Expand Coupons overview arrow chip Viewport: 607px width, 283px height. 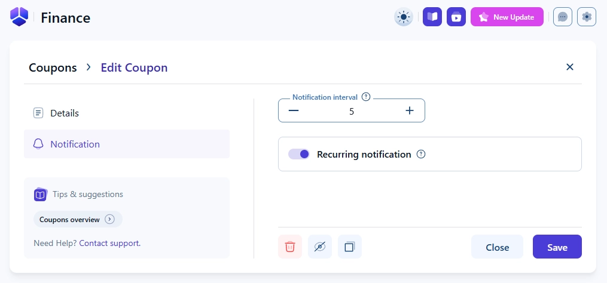pos(110,219)
